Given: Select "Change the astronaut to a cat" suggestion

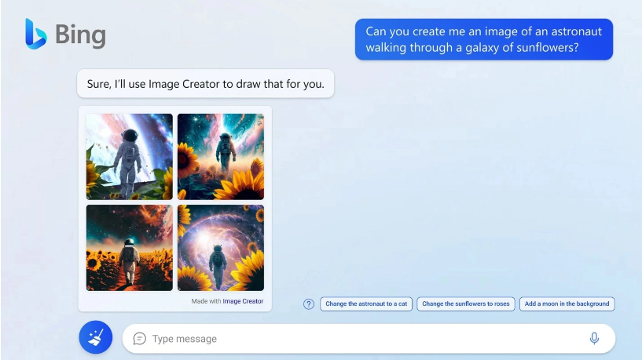Looking at the screenshot, I should pyautogui.click(x=366, y=304).
